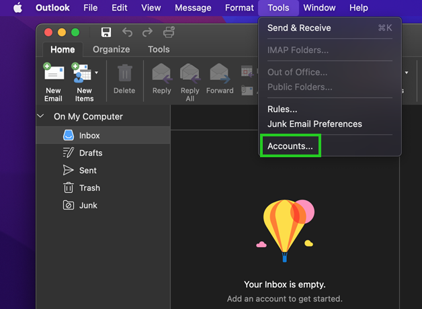Click the Print icon in title bar
This screenshot has height=309, width=422.
tap(169, 32)
